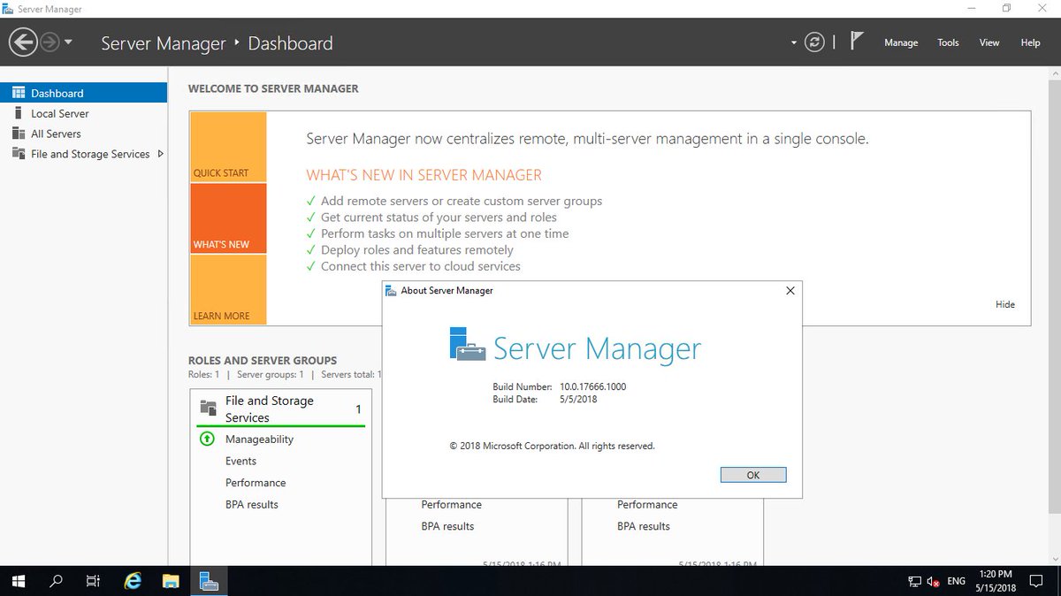
Task: Open the Tools menu
Action: tap(948, 42)
